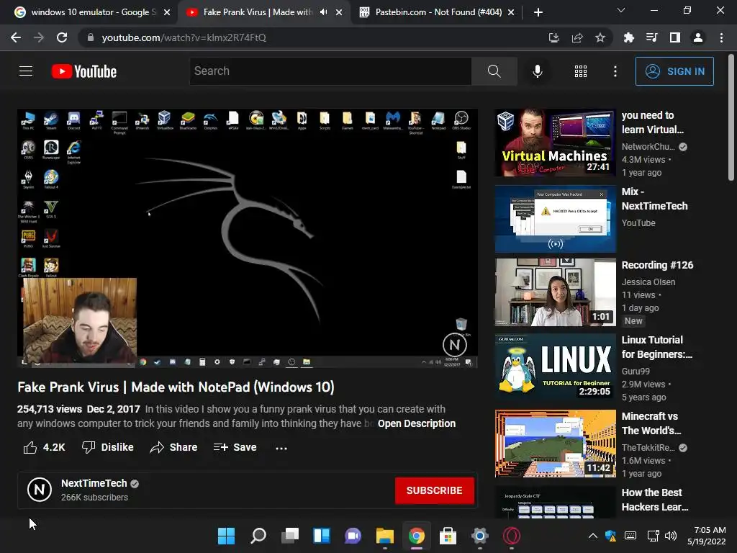Share this page from address bar
737x553 pixels.
(x=577, y=37)
